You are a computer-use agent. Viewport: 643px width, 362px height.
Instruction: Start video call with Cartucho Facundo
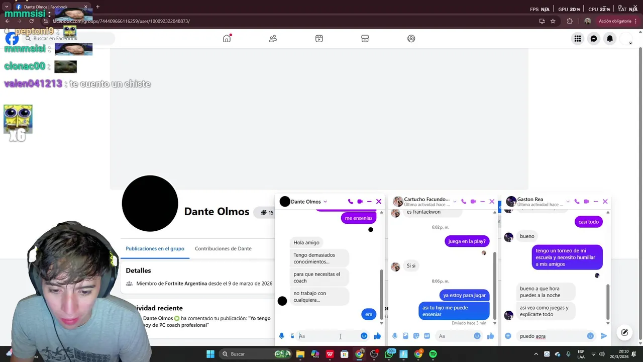pyautogui.click(x=473, y=202)
